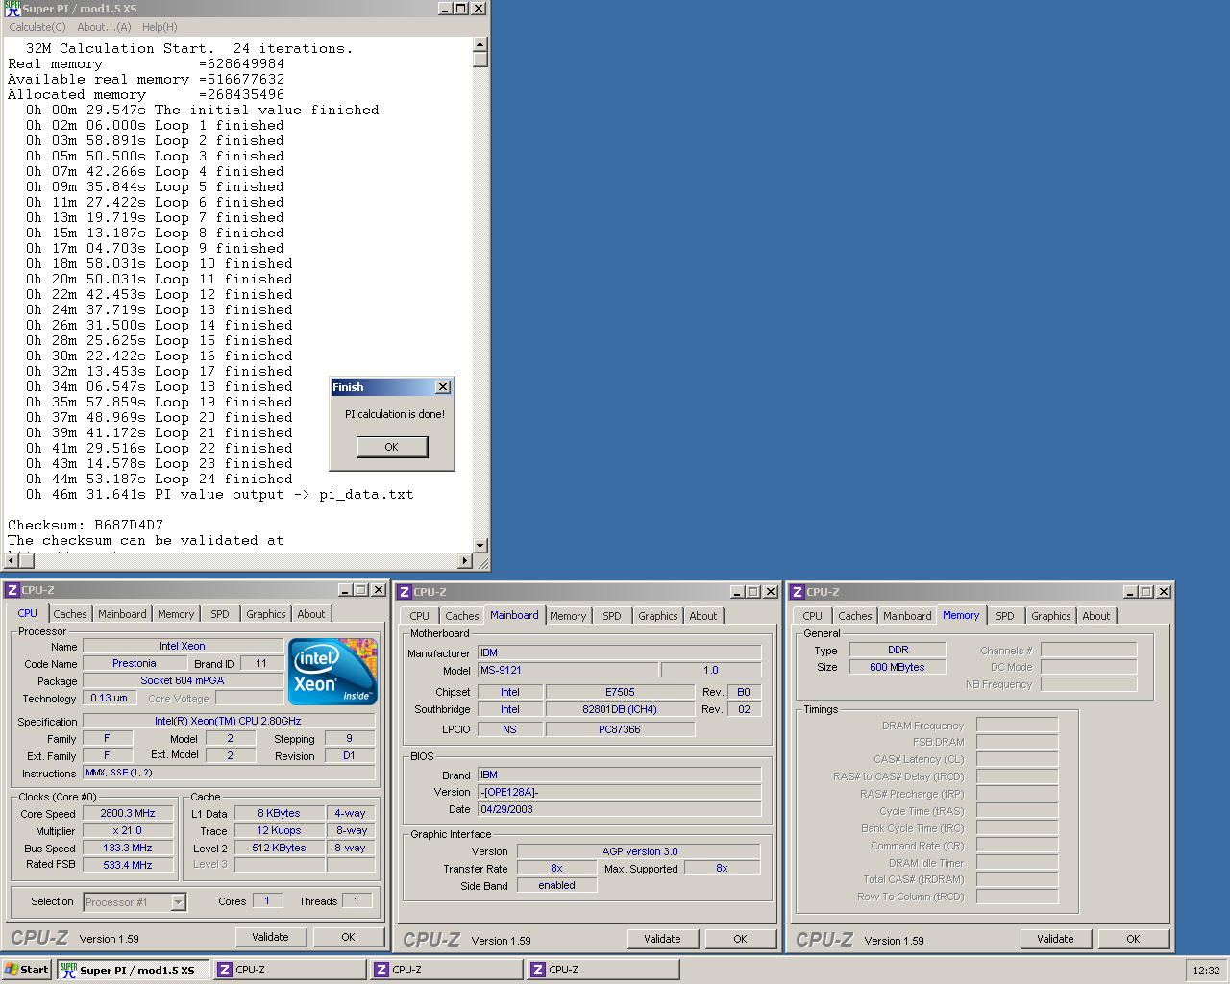This screenshot has height=984, width=1230.
Task: Switch to Caches tab in the CPU window
Action: [70, 614]
